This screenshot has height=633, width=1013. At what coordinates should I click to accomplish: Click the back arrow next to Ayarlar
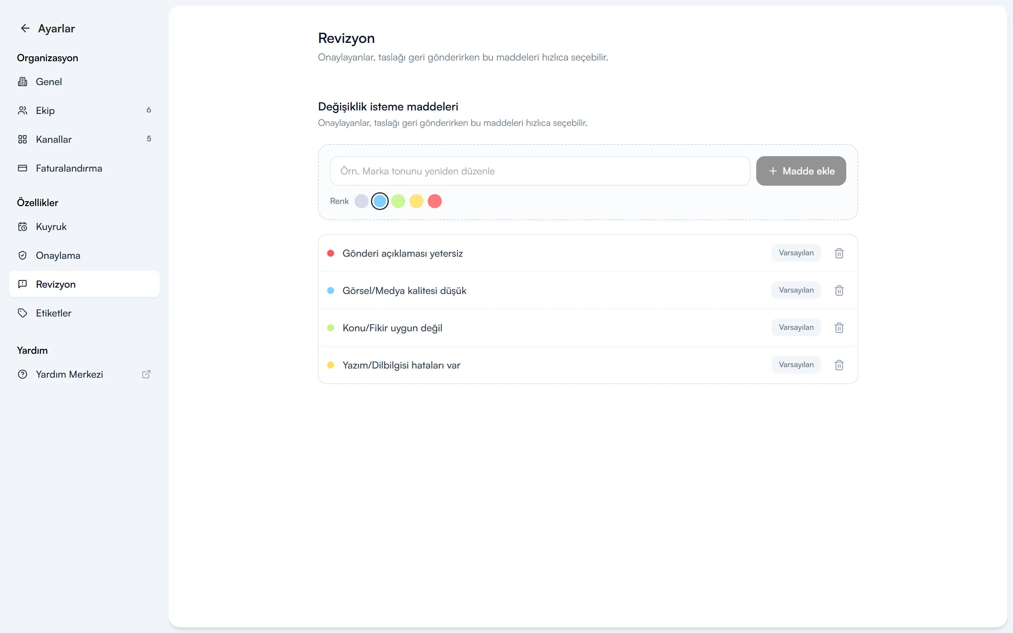click(25, 28)
